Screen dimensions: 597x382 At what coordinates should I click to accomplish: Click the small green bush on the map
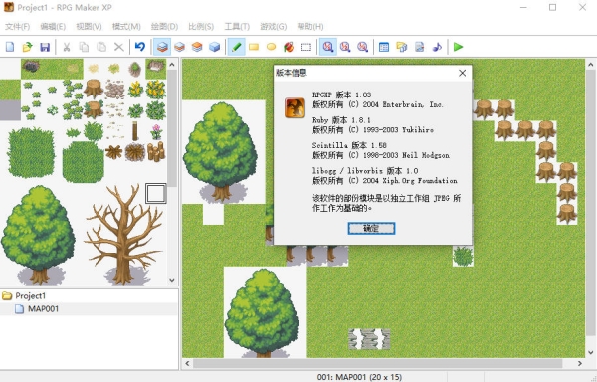pos(463,256)
